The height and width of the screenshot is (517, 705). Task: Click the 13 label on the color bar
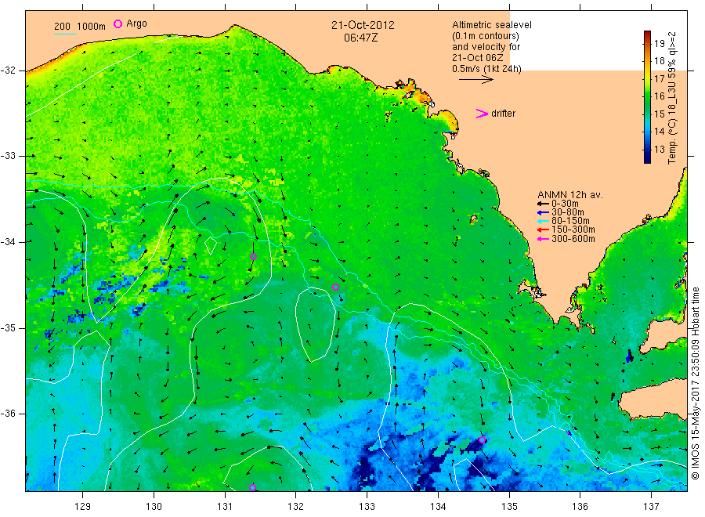[x=659, y=150]
